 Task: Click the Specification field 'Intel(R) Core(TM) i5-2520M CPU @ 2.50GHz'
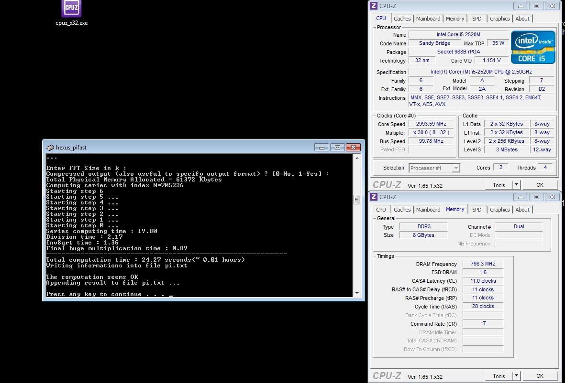click(481, 72)
